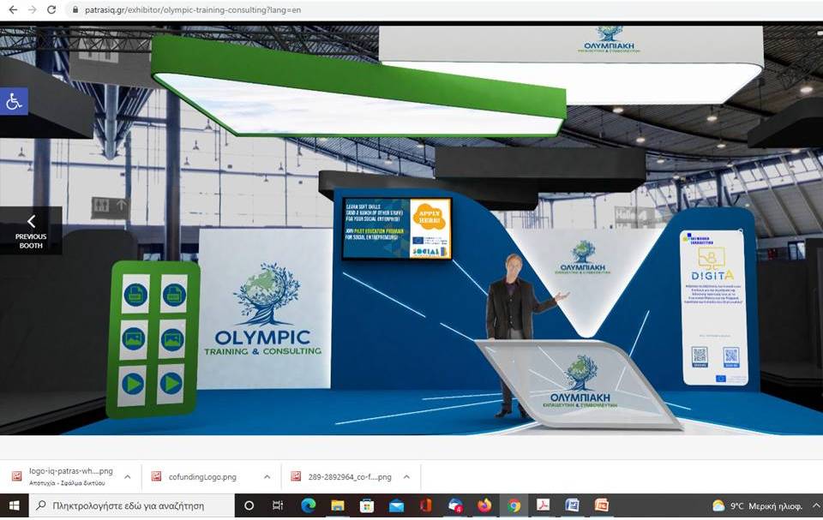Open the Apply Here screen banner
Image resolution: width=823 pixels, height=520 pixels.
[x=397, y=229]
